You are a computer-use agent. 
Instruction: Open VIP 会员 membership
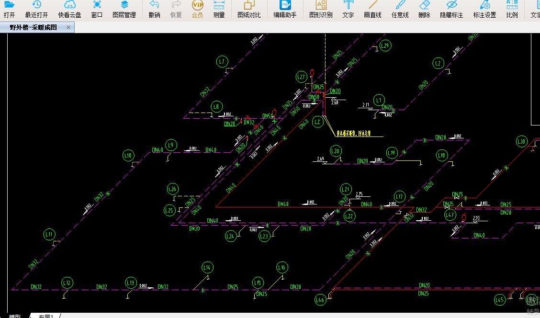coord(197,10)
